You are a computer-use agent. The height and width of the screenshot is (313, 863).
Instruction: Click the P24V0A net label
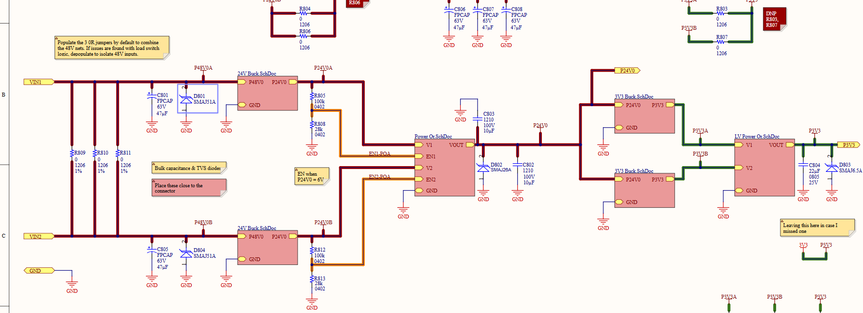tap(323, 68)
